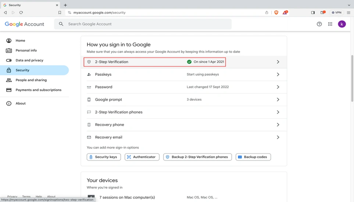Open Brave Rewards triangle icon
This screenshot has height=202, width=354.
tap(285, 12)
